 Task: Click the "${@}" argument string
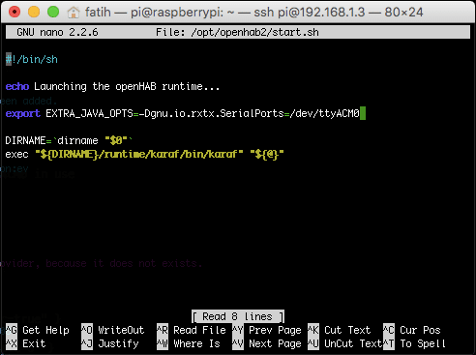[267, 154]
